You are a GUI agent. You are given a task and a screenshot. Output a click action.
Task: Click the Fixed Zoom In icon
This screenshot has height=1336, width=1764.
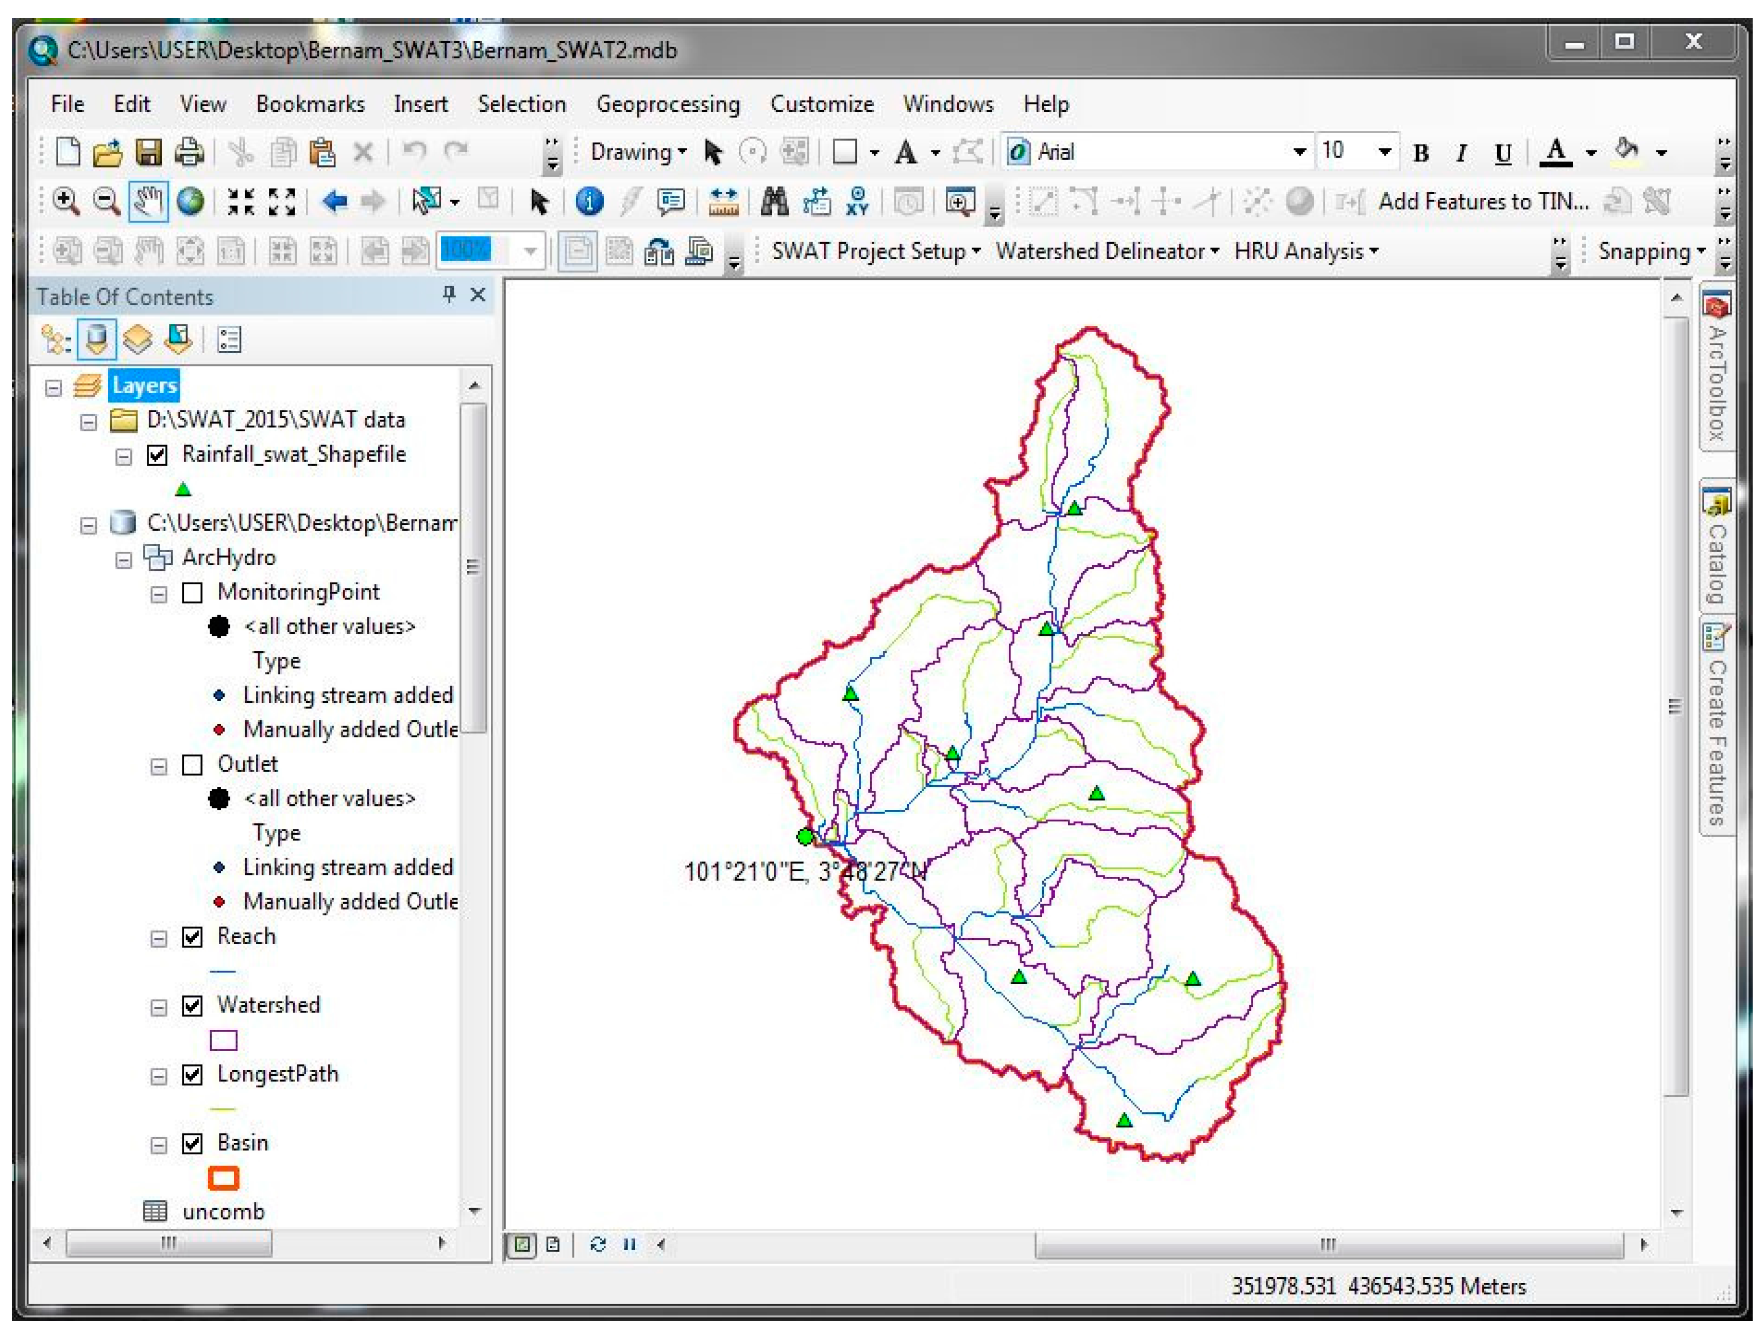[241, 202]
